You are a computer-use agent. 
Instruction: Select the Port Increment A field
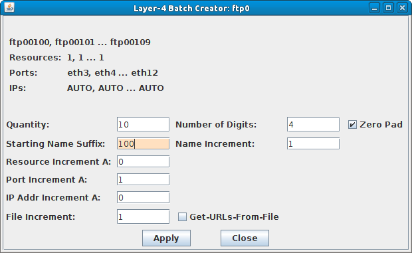[x=143, y=179]
